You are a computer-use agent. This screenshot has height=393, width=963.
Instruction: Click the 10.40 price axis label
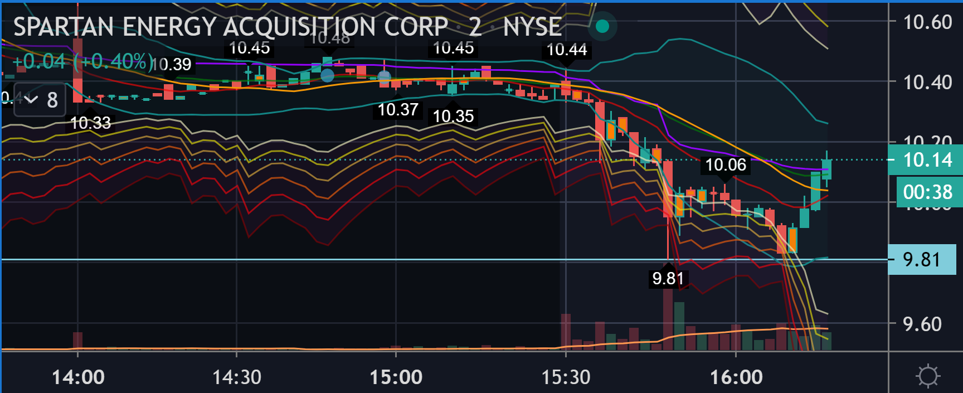pyautogui.click(x=927, y=83)
